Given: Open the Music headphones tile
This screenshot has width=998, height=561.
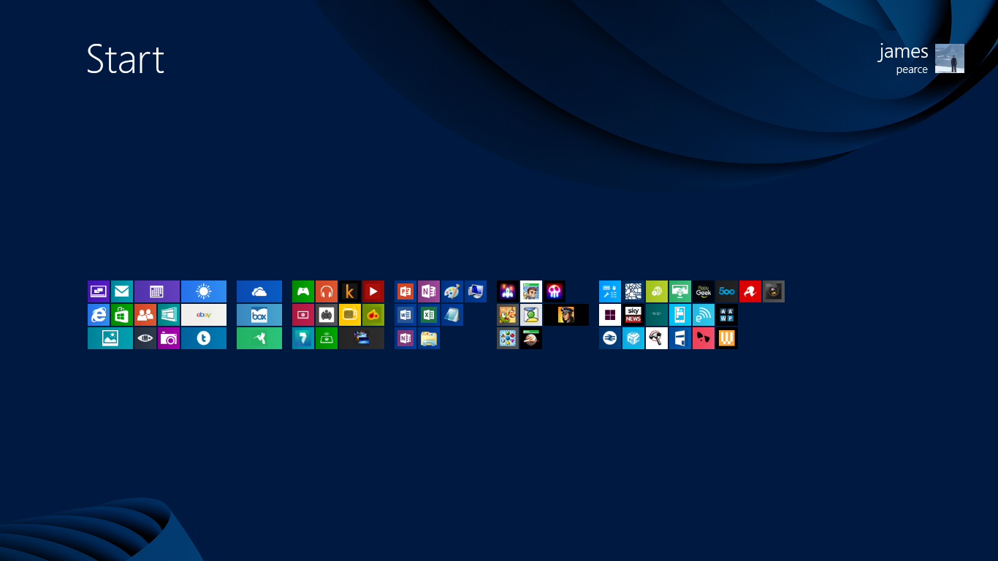Looking at the screenshot, I should pos(327,291).
